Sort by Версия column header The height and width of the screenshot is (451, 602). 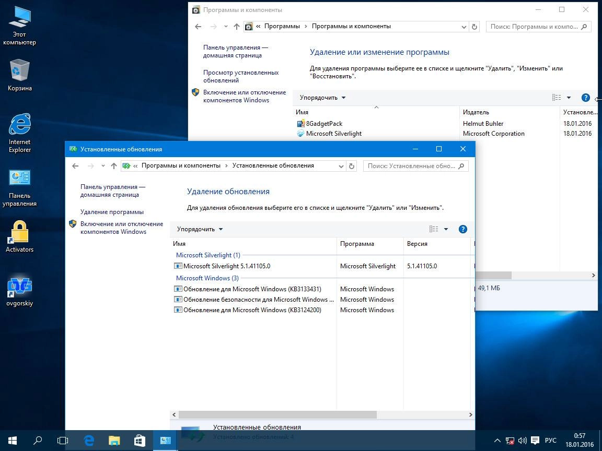click(x=437, y=244)
